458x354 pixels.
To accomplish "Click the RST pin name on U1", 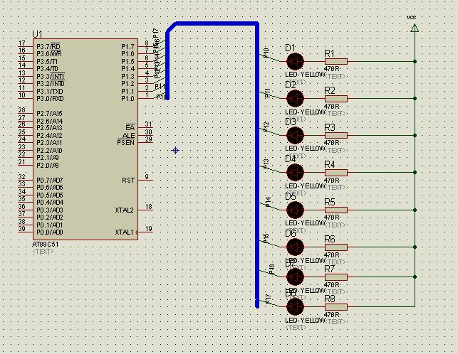I will pyautogui.click(x=128, y=181).
